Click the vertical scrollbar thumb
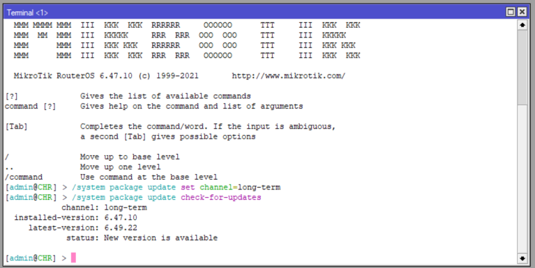The image size is (535, 268). tap(522, 68)
